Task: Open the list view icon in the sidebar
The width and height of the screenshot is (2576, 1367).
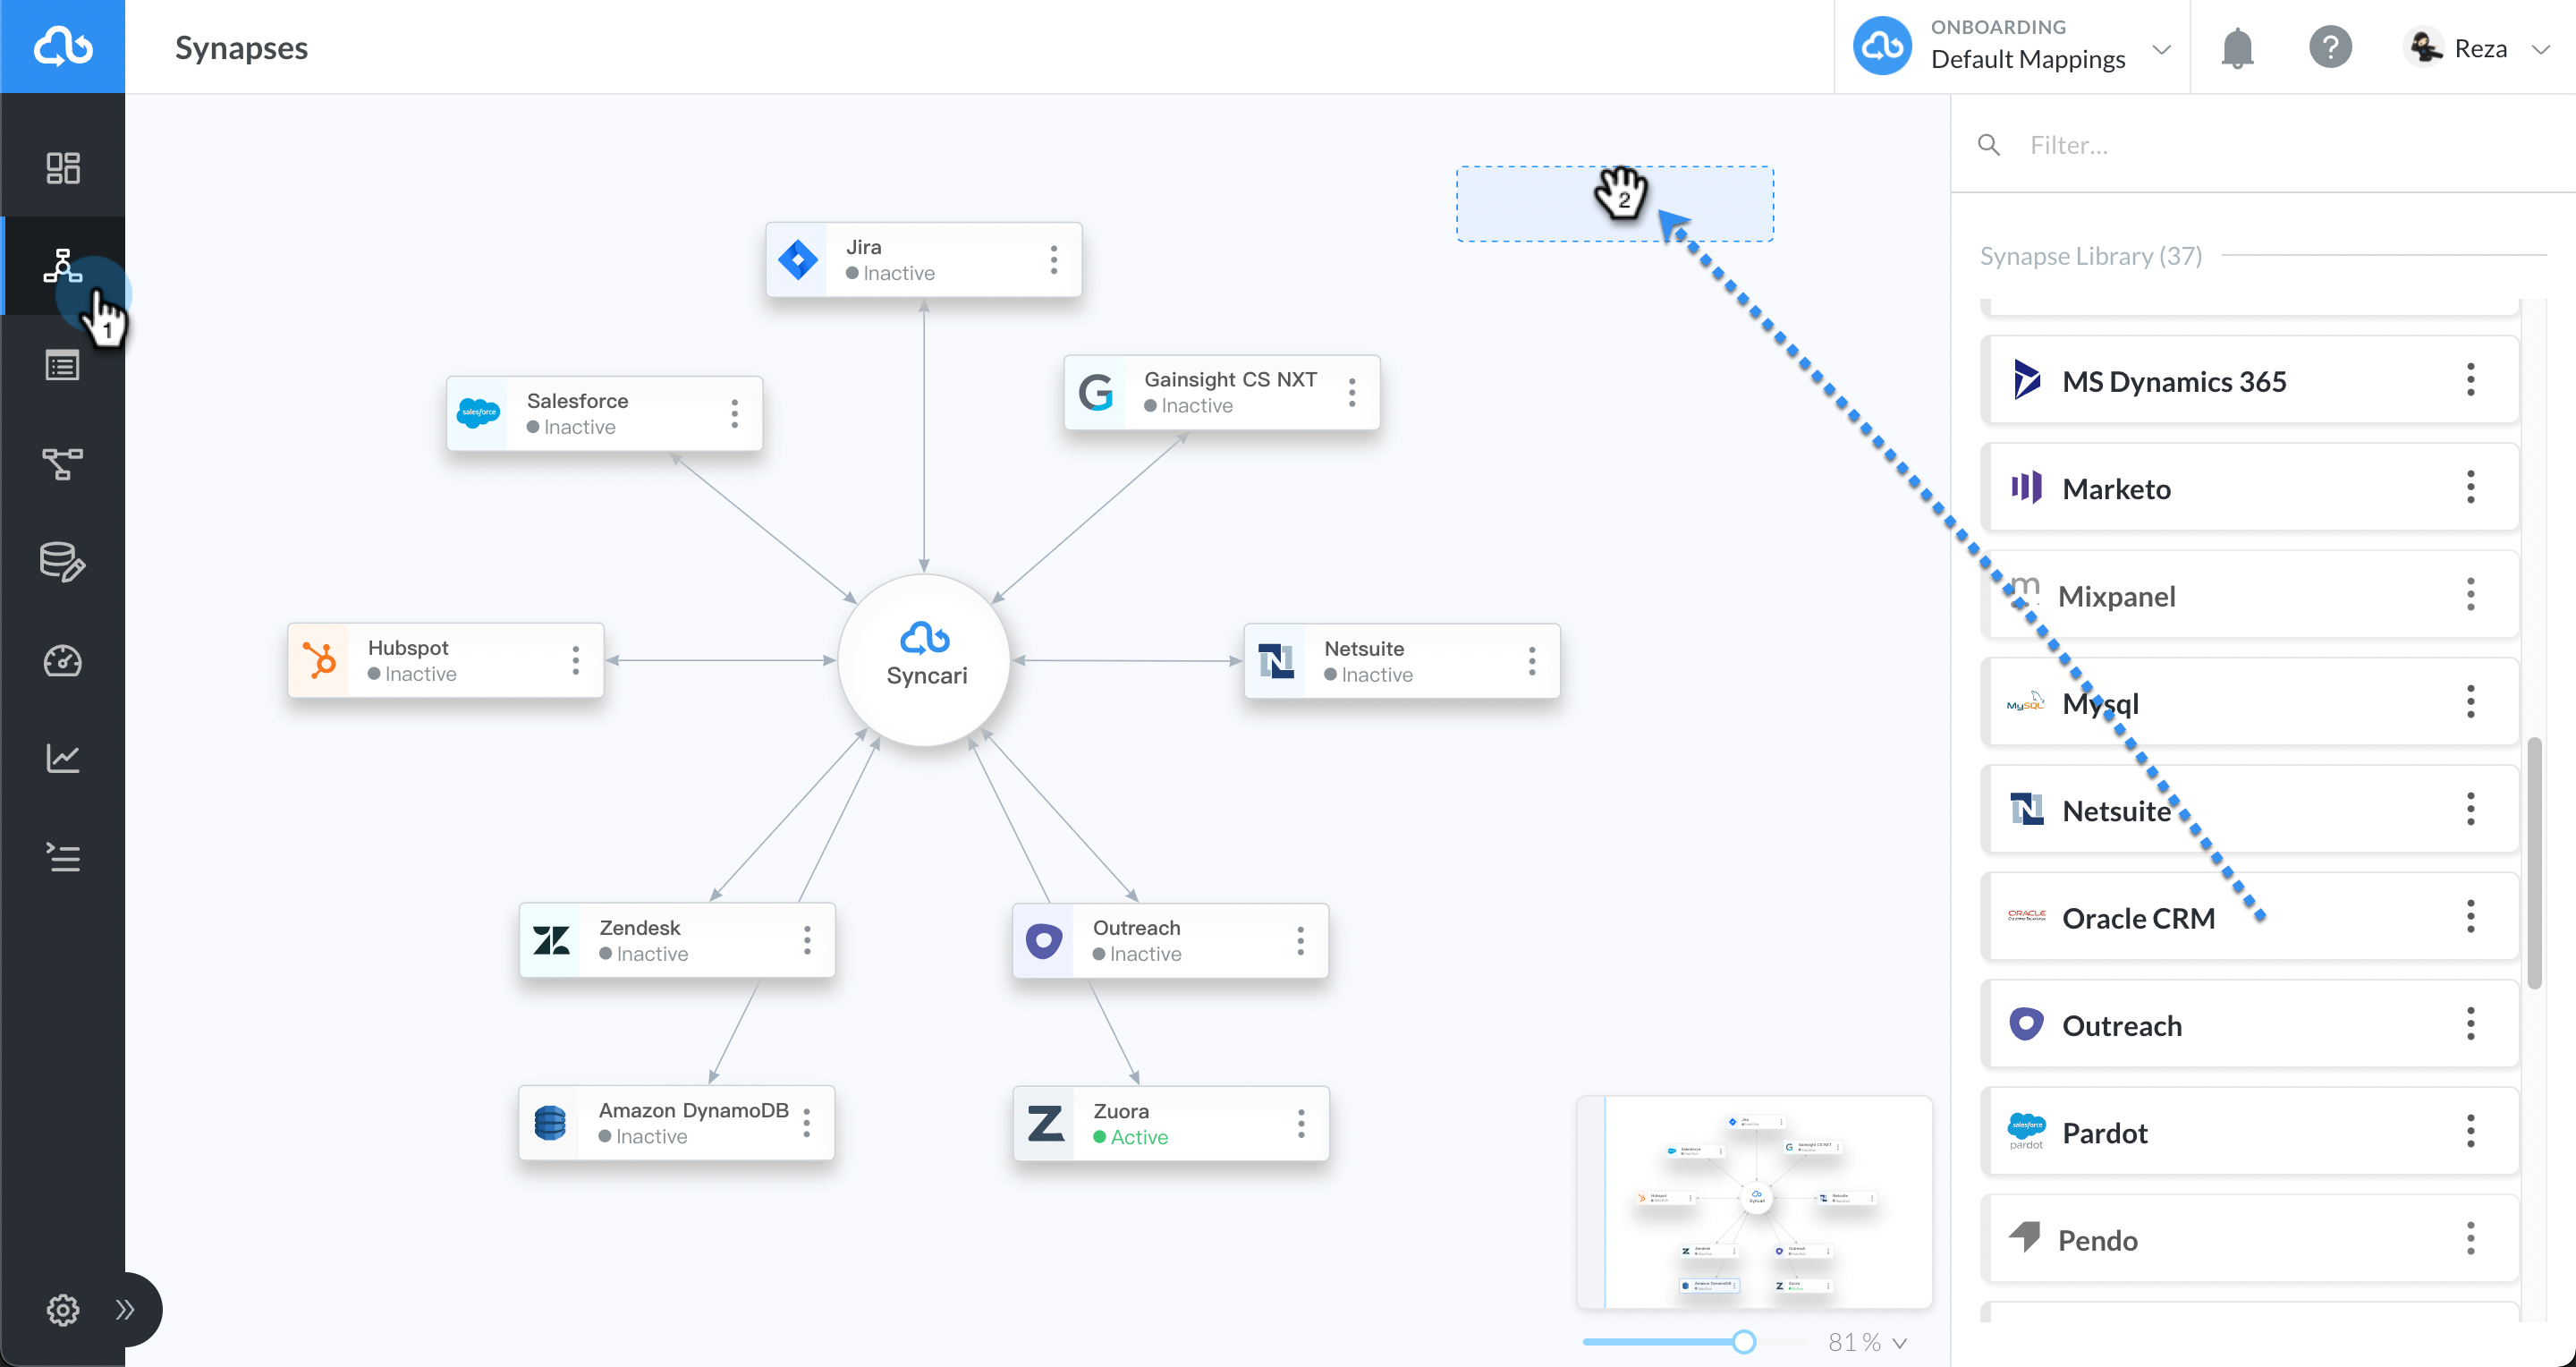Action: pyautogui.click(x=62, y=365)
